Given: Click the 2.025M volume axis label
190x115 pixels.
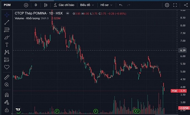Looking at the screenshot, I should (x=184, y=108).
